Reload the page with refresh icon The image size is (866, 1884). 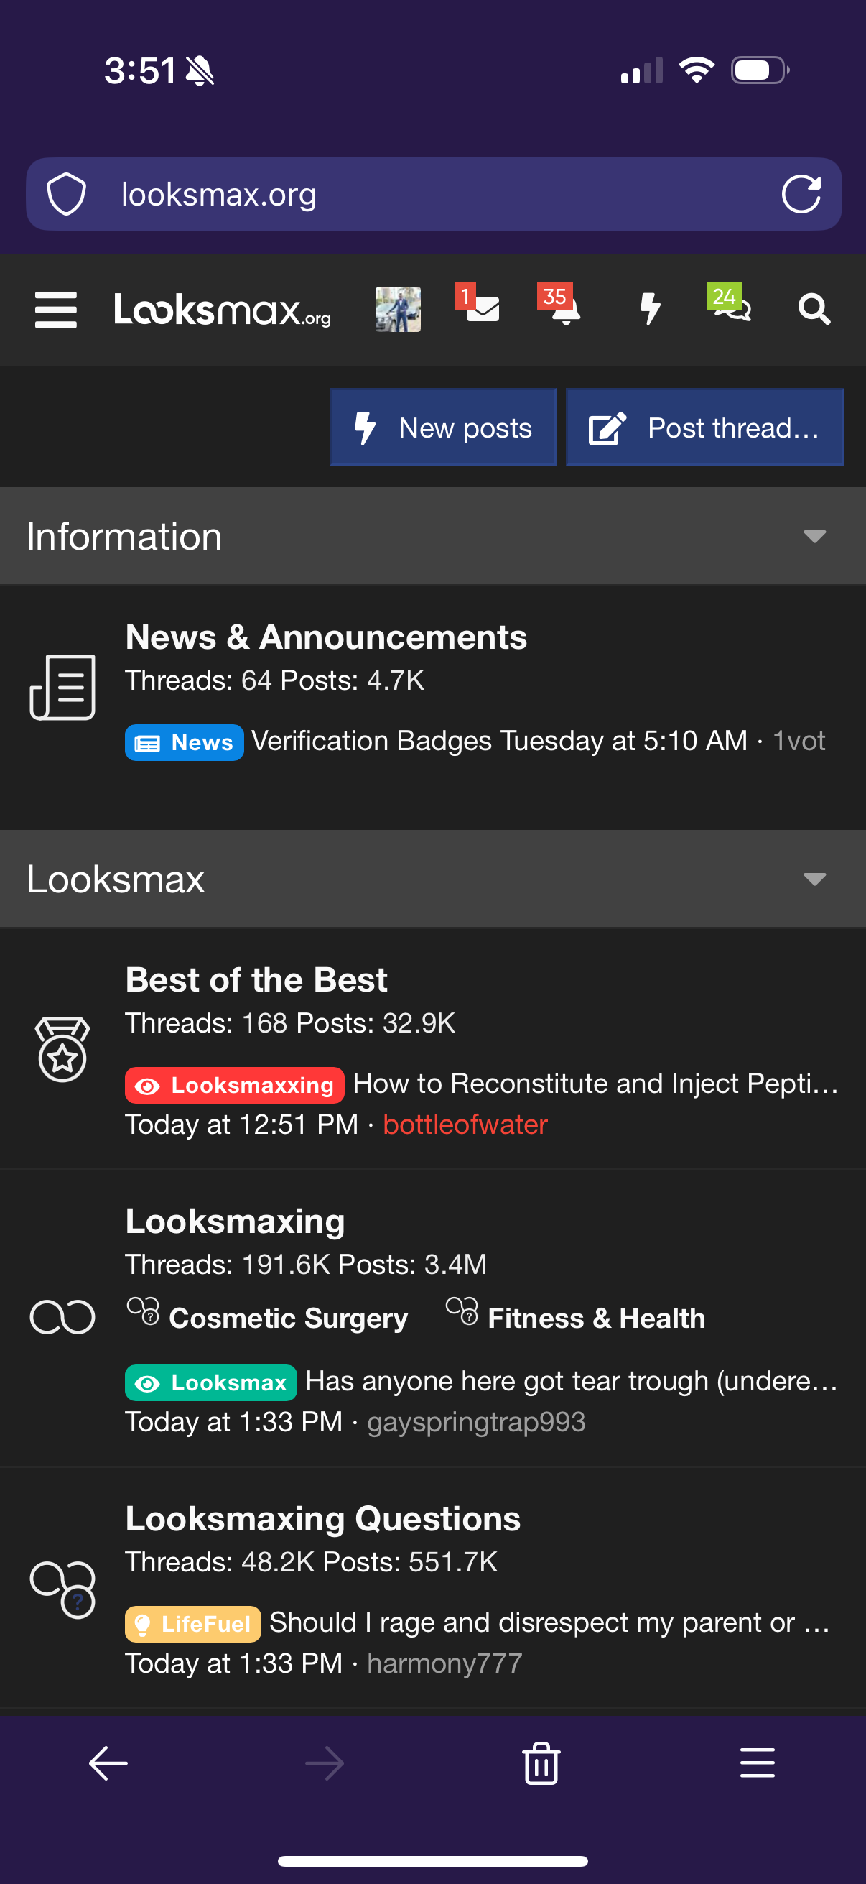[801, 194]
